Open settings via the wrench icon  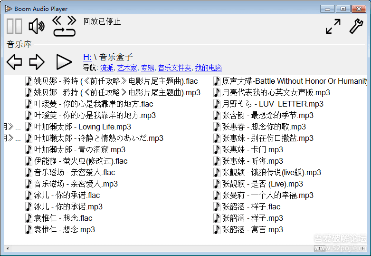coord(356,26)
